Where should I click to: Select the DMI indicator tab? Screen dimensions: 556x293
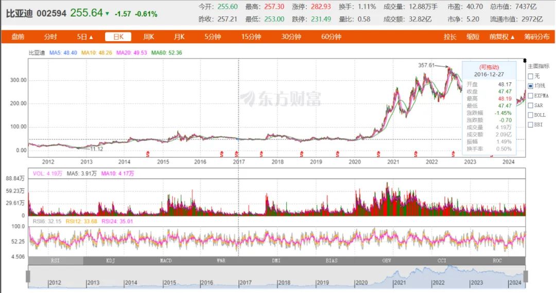pyautogui.click(x=276, y=261)
